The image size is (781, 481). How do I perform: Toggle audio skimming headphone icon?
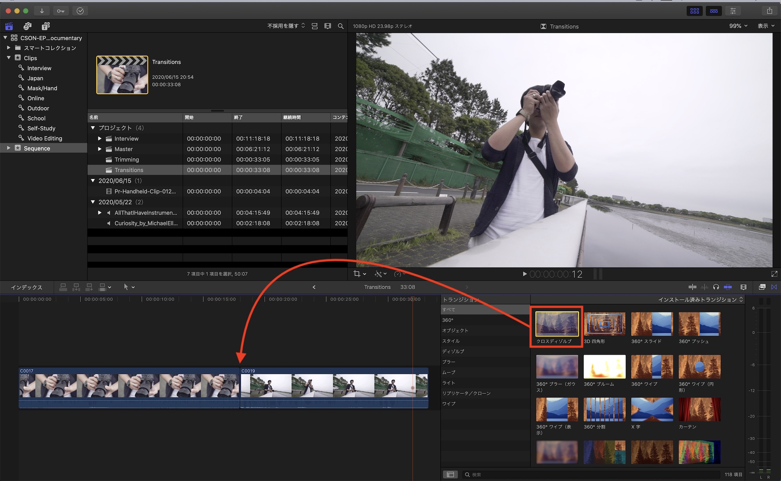[x=716, y=287]
